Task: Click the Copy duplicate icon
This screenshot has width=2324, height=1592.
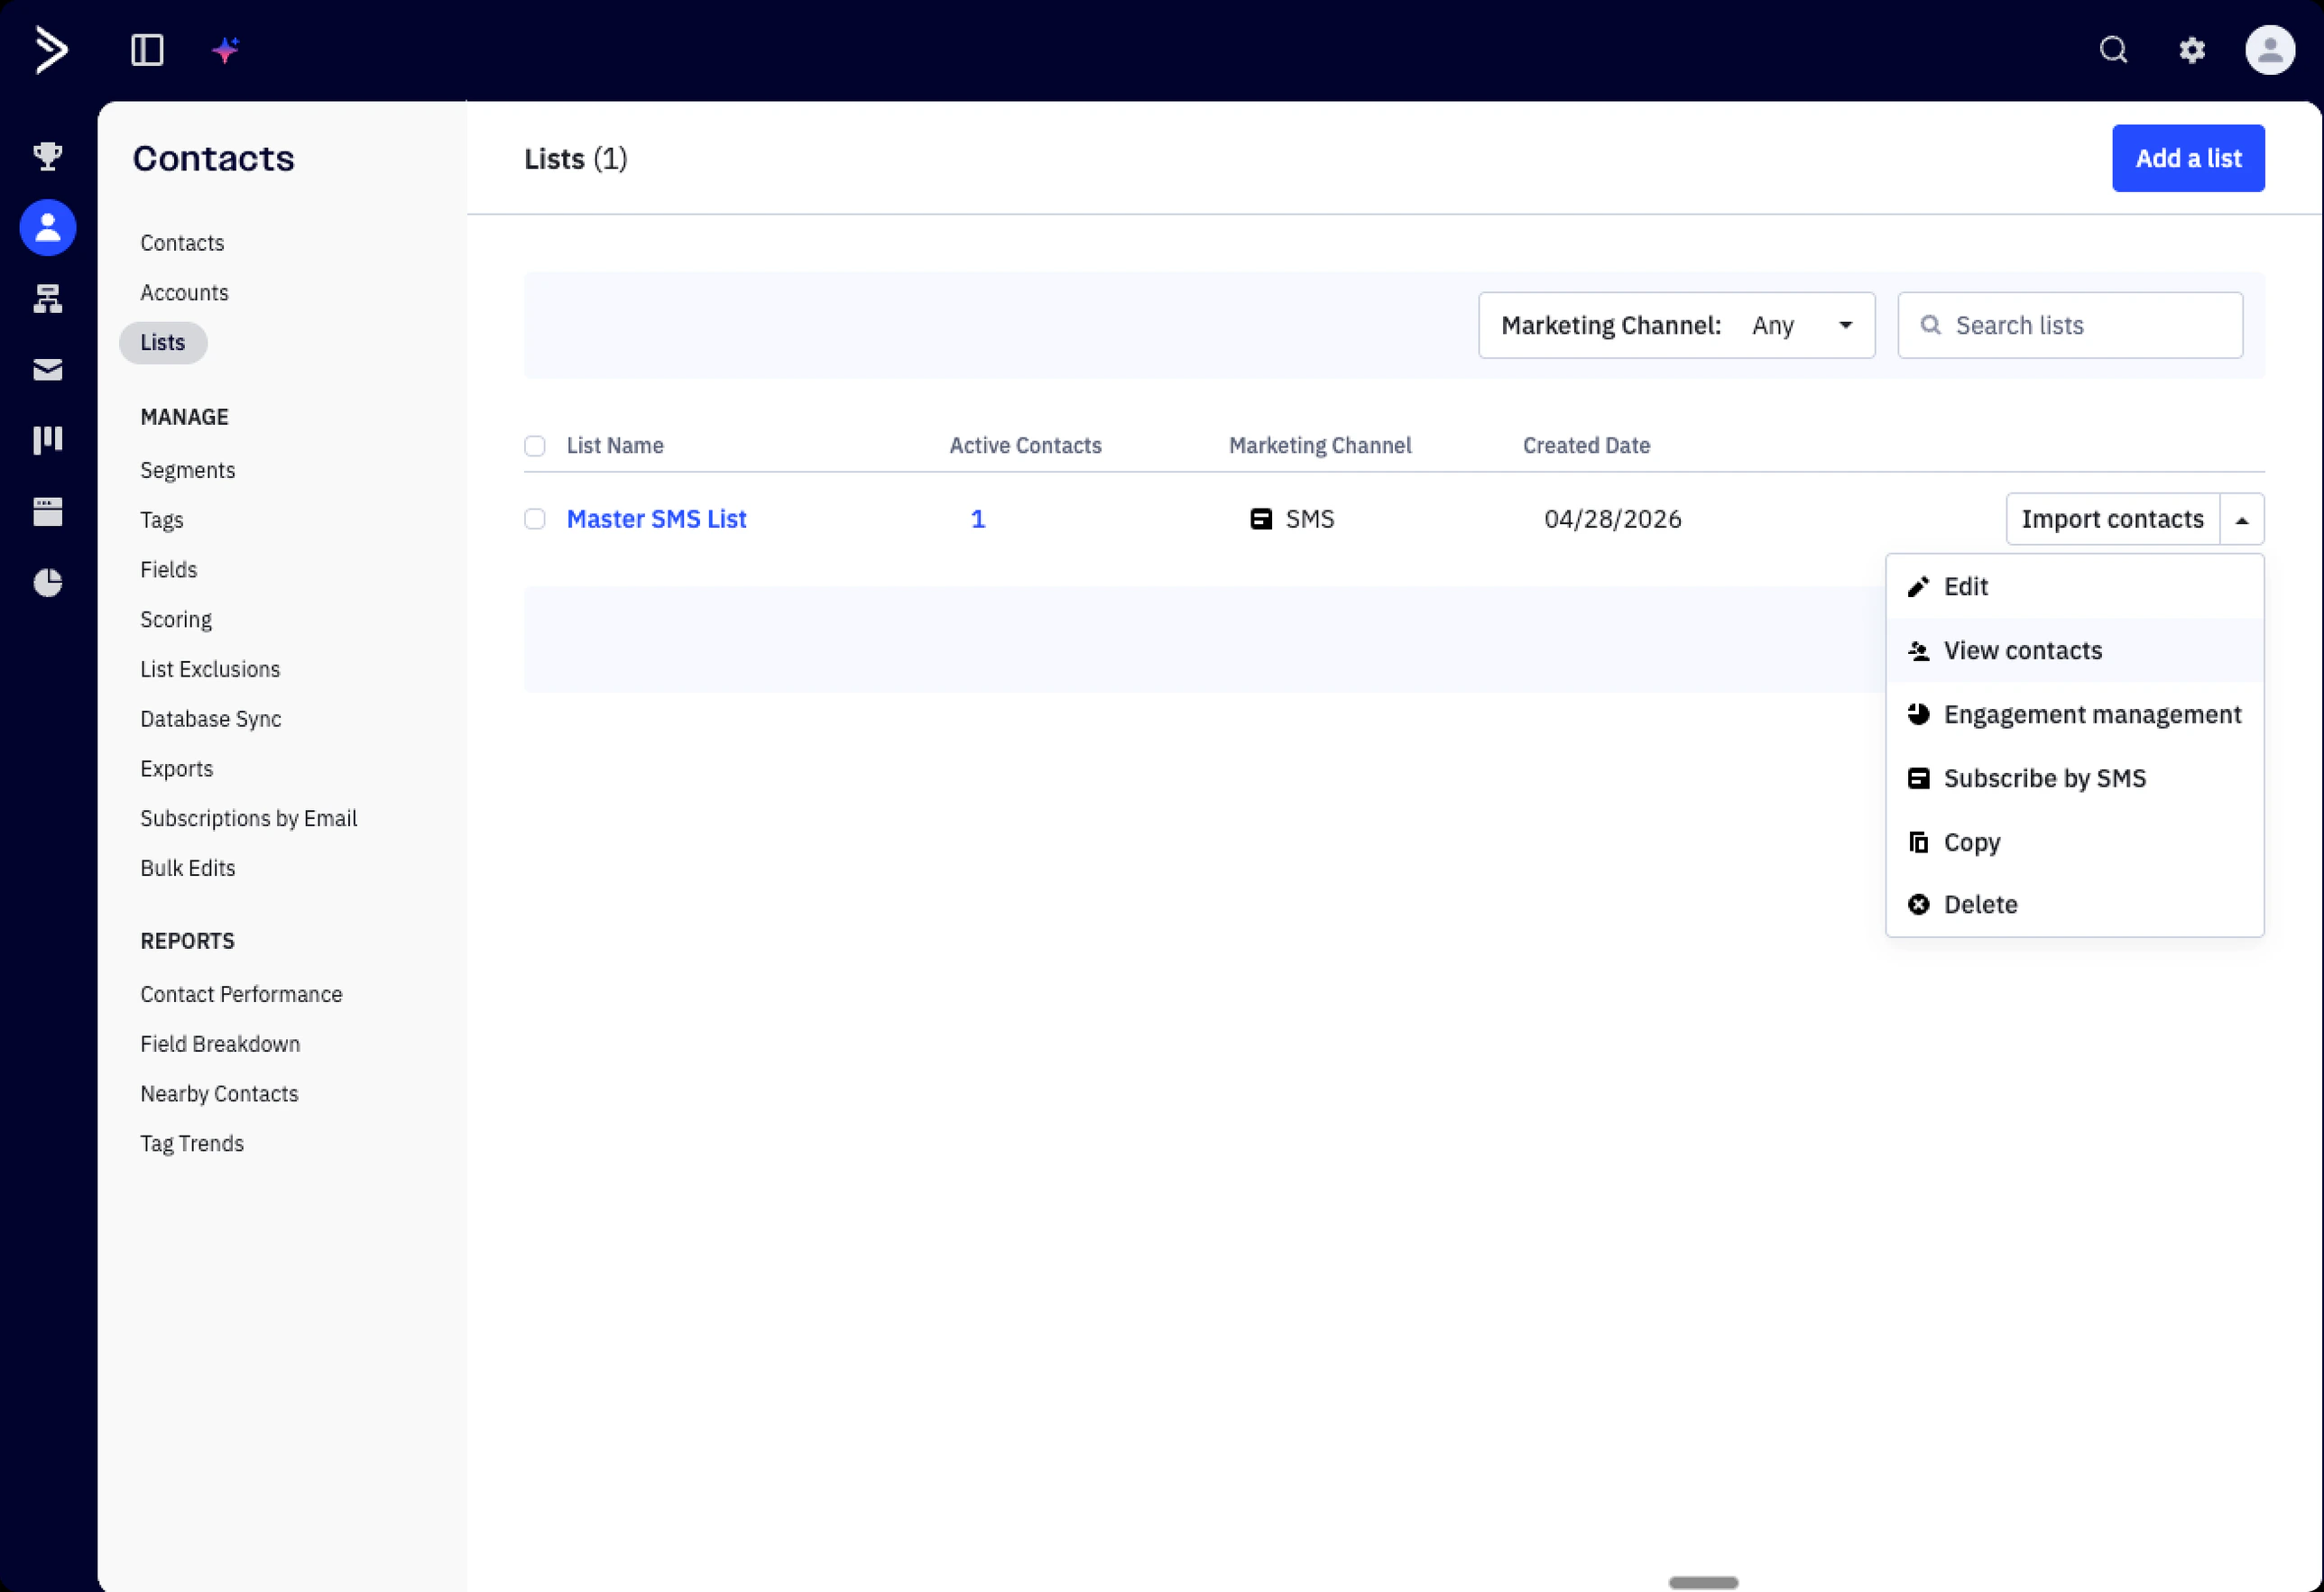Action: pos(1918,842)
